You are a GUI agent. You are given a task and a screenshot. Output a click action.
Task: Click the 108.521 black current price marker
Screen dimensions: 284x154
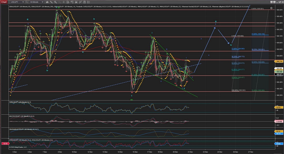[279, 74]
